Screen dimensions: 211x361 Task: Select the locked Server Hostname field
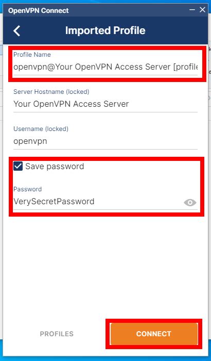pos(105,104)
